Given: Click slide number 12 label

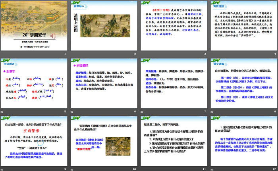Looking at the screenshot, I should [274, 169].
